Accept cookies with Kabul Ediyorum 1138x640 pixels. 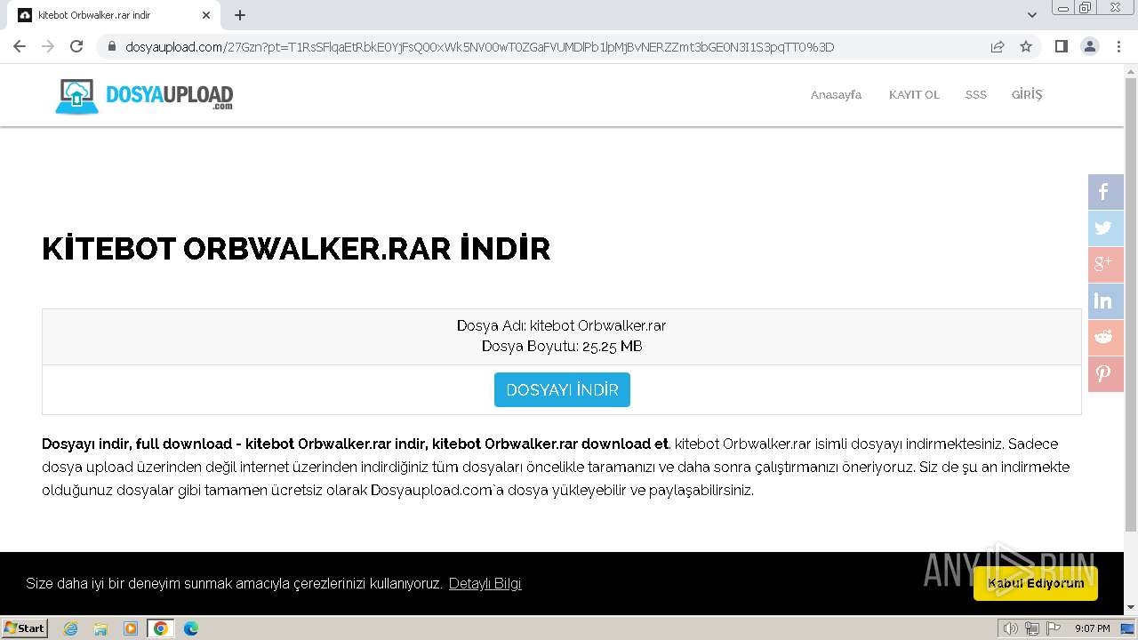[x=1036, y=583]
